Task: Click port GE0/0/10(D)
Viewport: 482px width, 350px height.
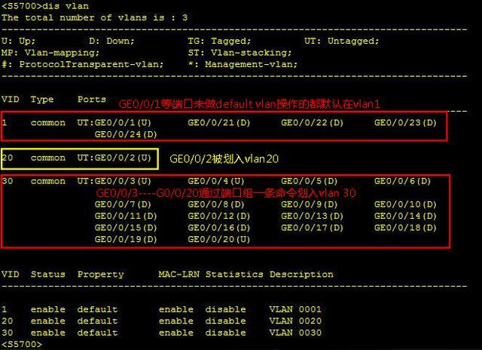Action: (405, 204)
